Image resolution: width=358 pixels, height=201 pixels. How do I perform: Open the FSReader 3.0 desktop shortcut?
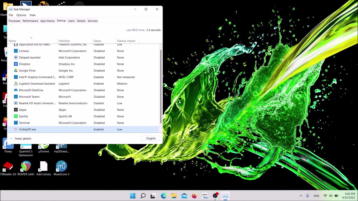[8, 168]
